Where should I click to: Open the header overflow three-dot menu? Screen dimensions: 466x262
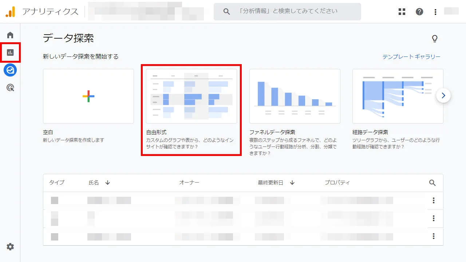[x=435, y=11]
